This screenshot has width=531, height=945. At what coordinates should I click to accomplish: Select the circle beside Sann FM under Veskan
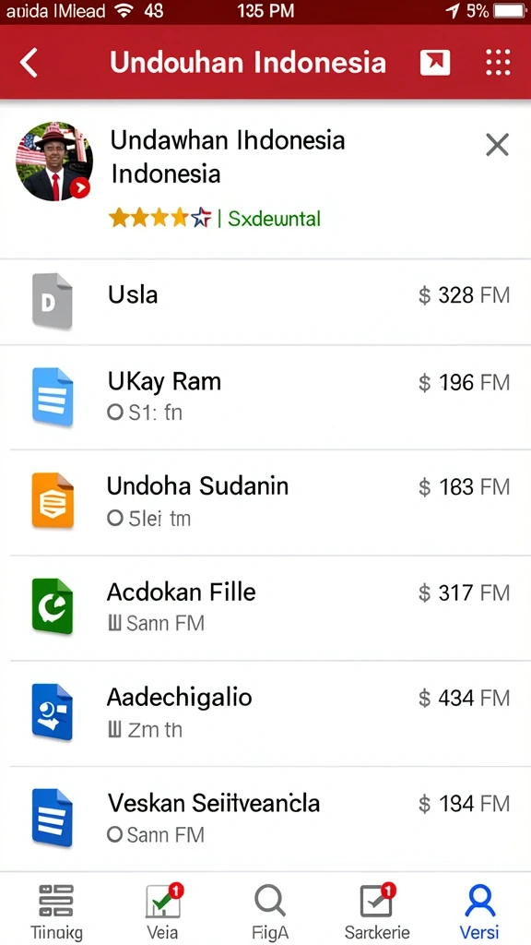tap(115, 834)
